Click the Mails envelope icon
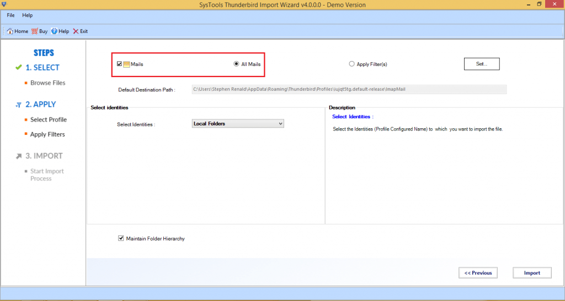The width and height of the screenshot is (565, 301). click(x=126, y=64)
